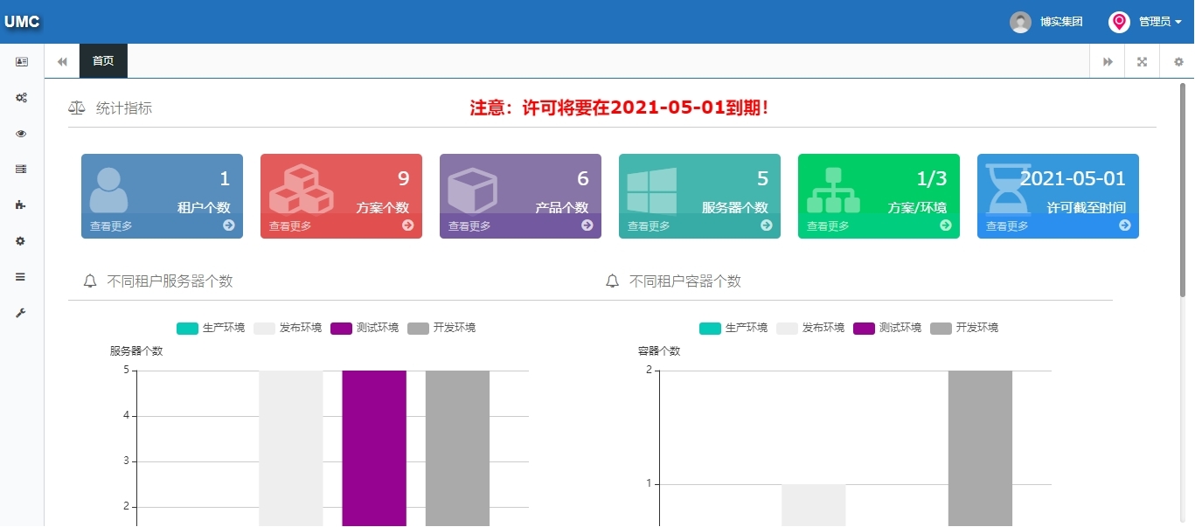Open the ID card icon in sidebar
The height and width of the screenshot is (527, 1195).
pyautogui.click(x=22, y=62)
